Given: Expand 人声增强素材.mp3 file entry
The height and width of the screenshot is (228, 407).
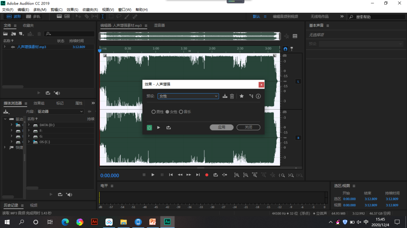Looking at the screenshot, I should coord(5,47).
